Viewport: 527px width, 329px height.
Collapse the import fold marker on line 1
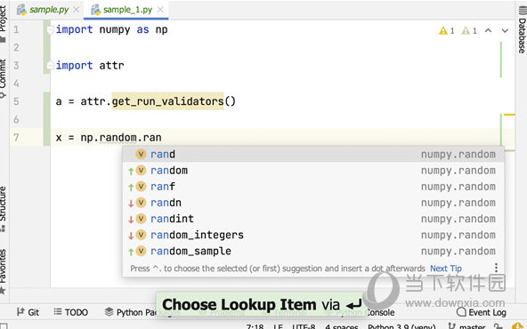[x=50, y=29]
